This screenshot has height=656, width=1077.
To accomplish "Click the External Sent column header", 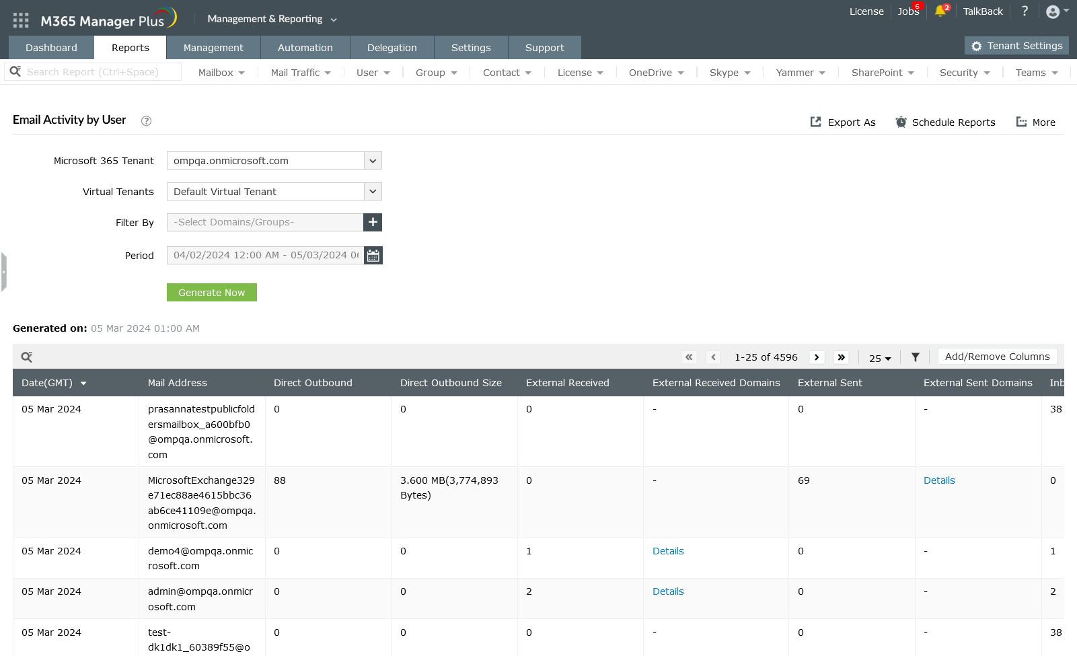I will (x=830, y=383).
